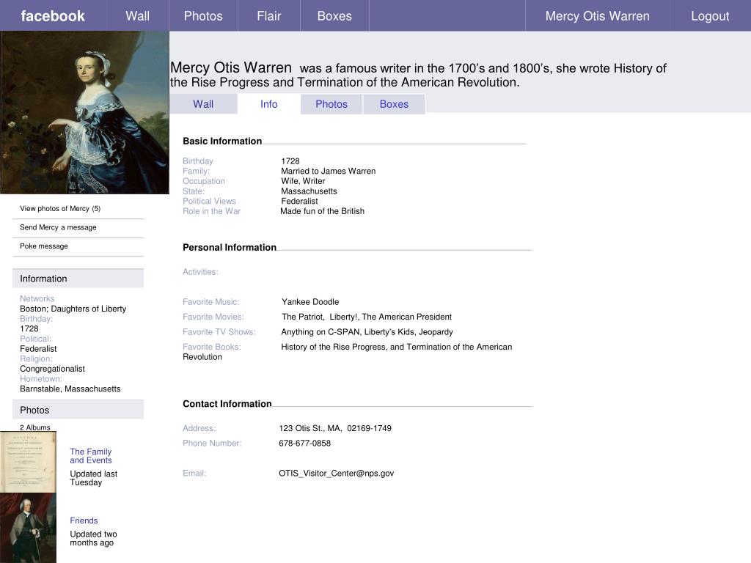Click 'Anything on C-SPAN' TV shows entry
751x563 pixels.
click(x=367, y=332)
